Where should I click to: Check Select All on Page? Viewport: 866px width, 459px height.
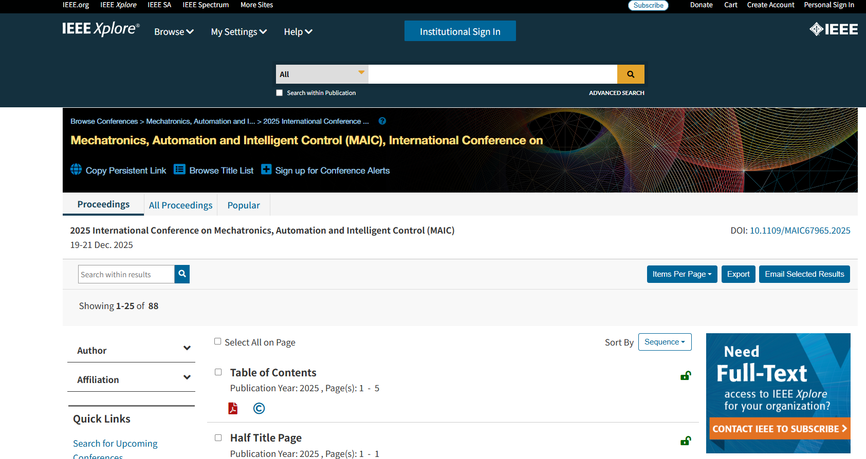click(218, 341)
